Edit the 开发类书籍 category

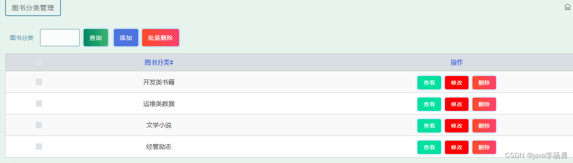(456, 83)
